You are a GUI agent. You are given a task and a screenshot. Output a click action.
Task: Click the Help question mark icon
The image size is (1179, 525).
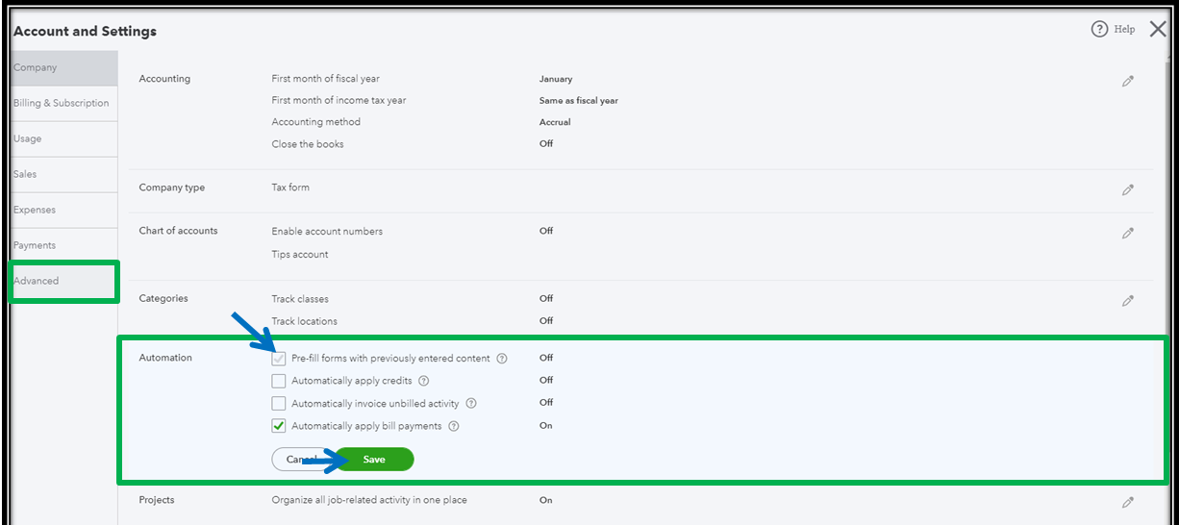[x=1099, y=30]
